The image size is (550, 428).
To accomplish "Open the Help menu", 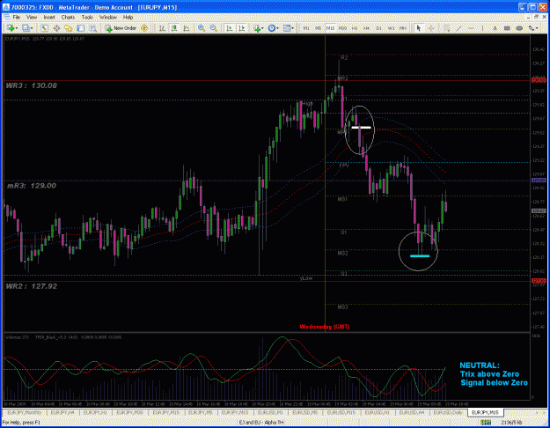I will coord(128,17).
